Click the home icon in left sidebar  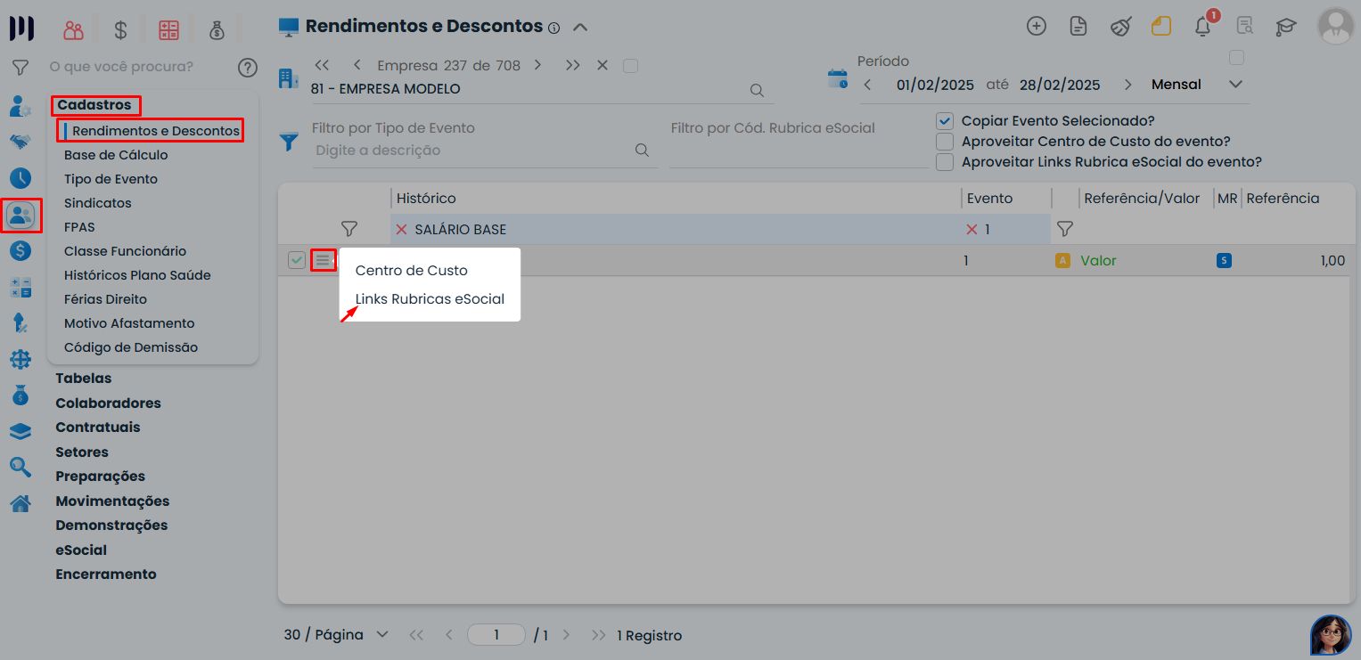20,503
